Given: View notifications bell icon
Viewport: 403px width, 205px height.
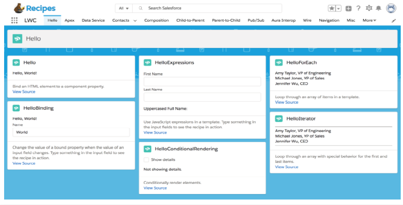Looking at the screenshot, I should (x=378, y=8).
